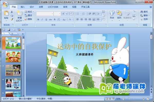The image size is (154, 102).
Task: Open the font name combo box
Action: point(45,14)
